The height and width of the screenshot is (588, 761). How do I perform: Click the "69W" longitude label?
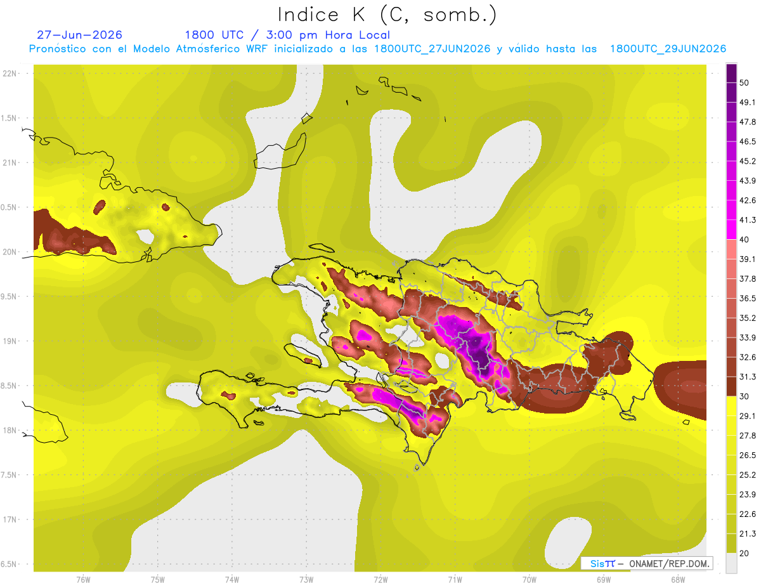603,580
